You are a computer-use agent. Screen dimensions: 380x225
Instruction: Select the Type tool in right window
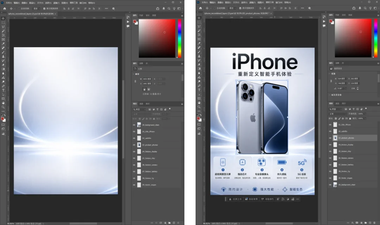[x=199, y=90]
